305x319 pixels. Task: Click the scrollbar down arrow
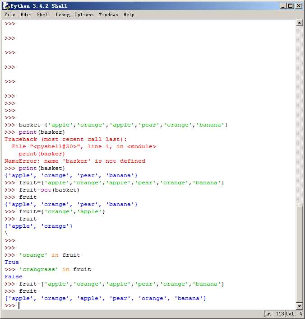click(299, 306)
